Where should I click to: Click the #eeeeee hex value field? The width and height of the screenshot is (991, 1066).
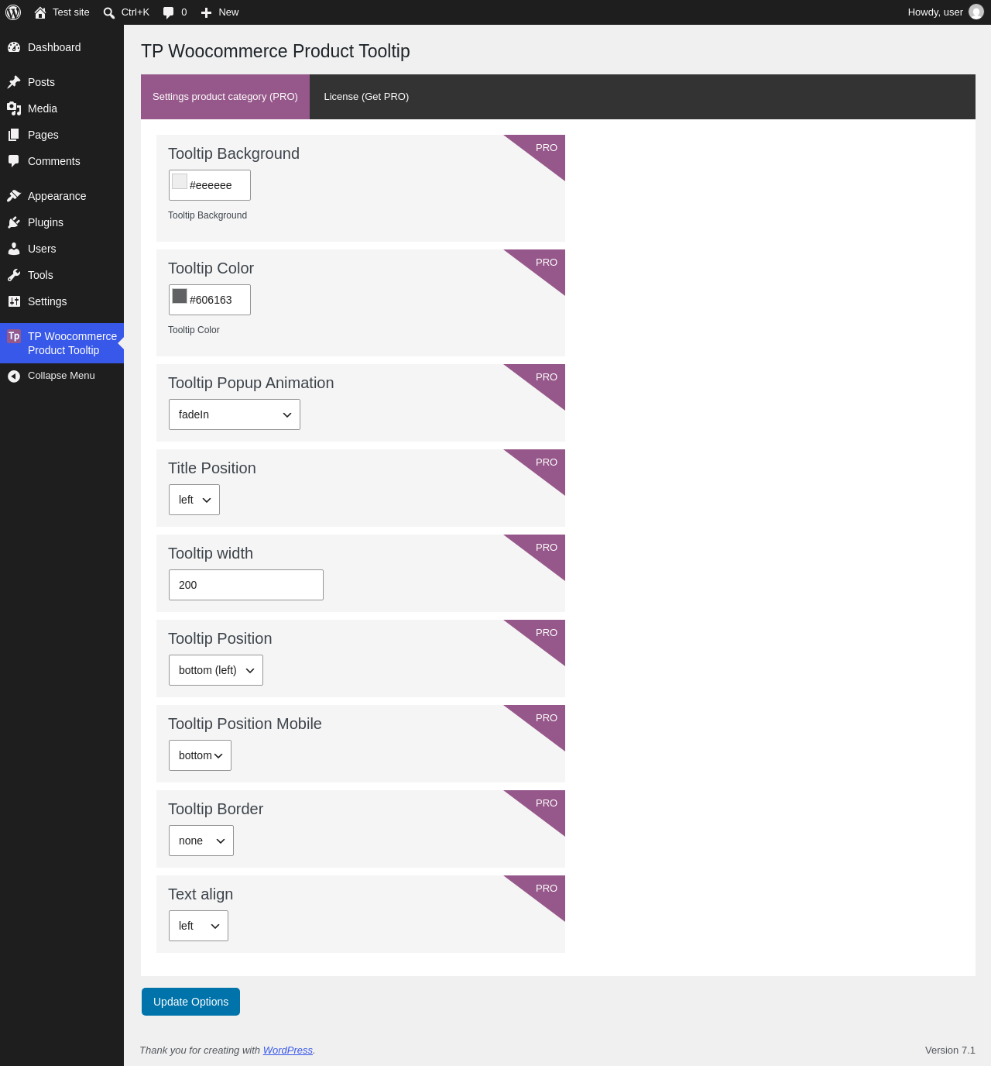pyautogui.click(x=211, y=185)
